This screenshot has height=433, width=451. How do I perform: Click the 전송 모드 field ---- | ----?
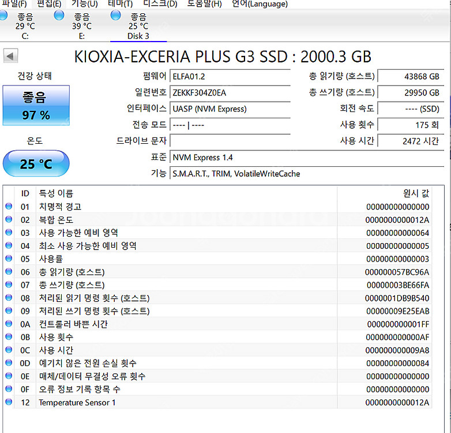230,125
